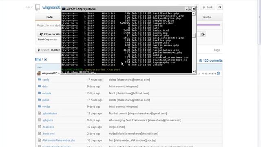The image size is (261, 147).
Task: Click the module folder icon
Action: [40, 93]
